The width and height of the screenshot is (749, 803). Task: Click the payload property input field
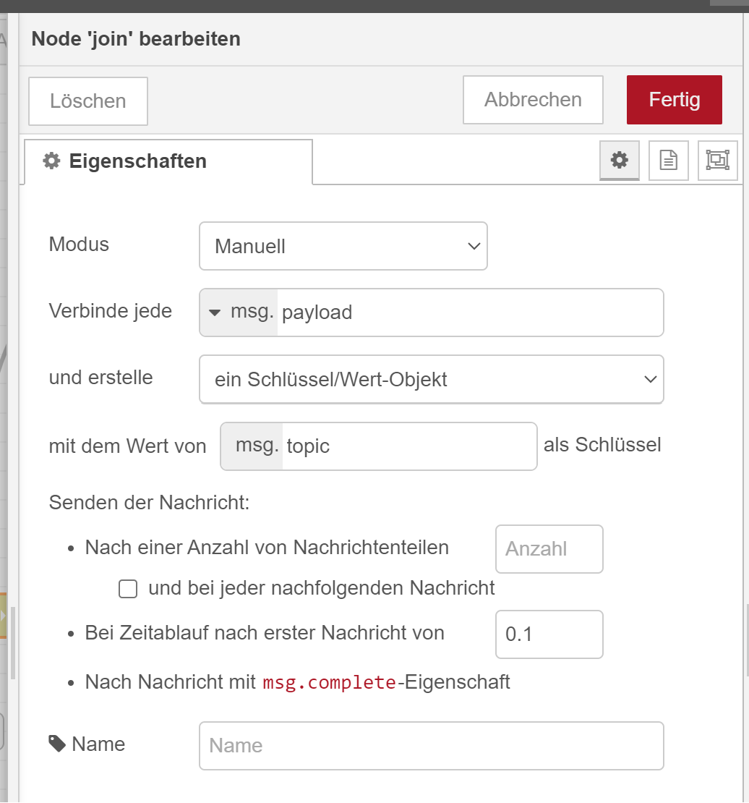[x=470, y=313]
